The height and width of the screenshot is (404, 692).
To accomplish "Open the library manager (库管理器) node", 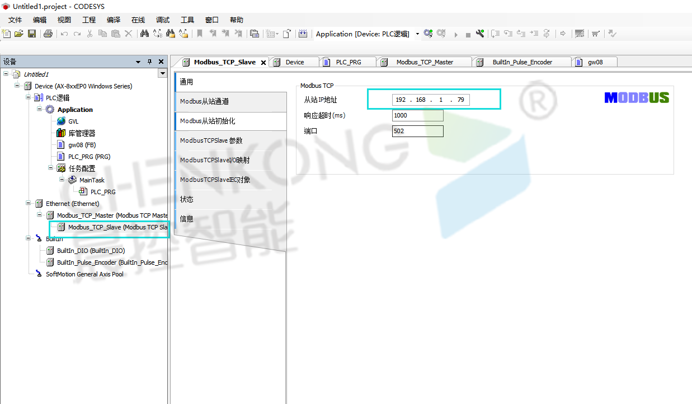I will (x=82, y=133).
